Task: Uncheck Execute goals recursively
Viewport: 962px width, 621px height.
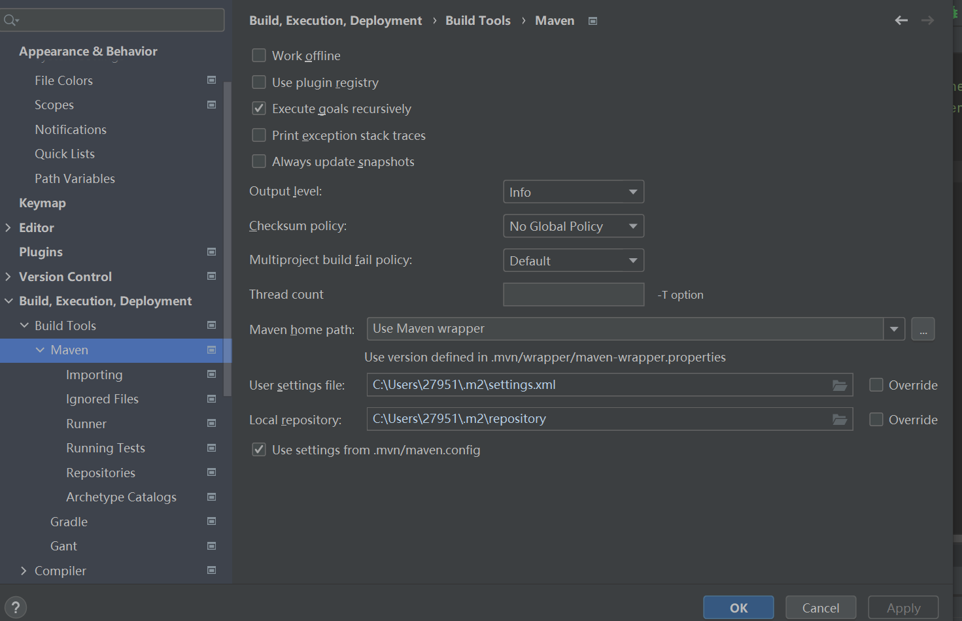Action: [x=259, y=109]
